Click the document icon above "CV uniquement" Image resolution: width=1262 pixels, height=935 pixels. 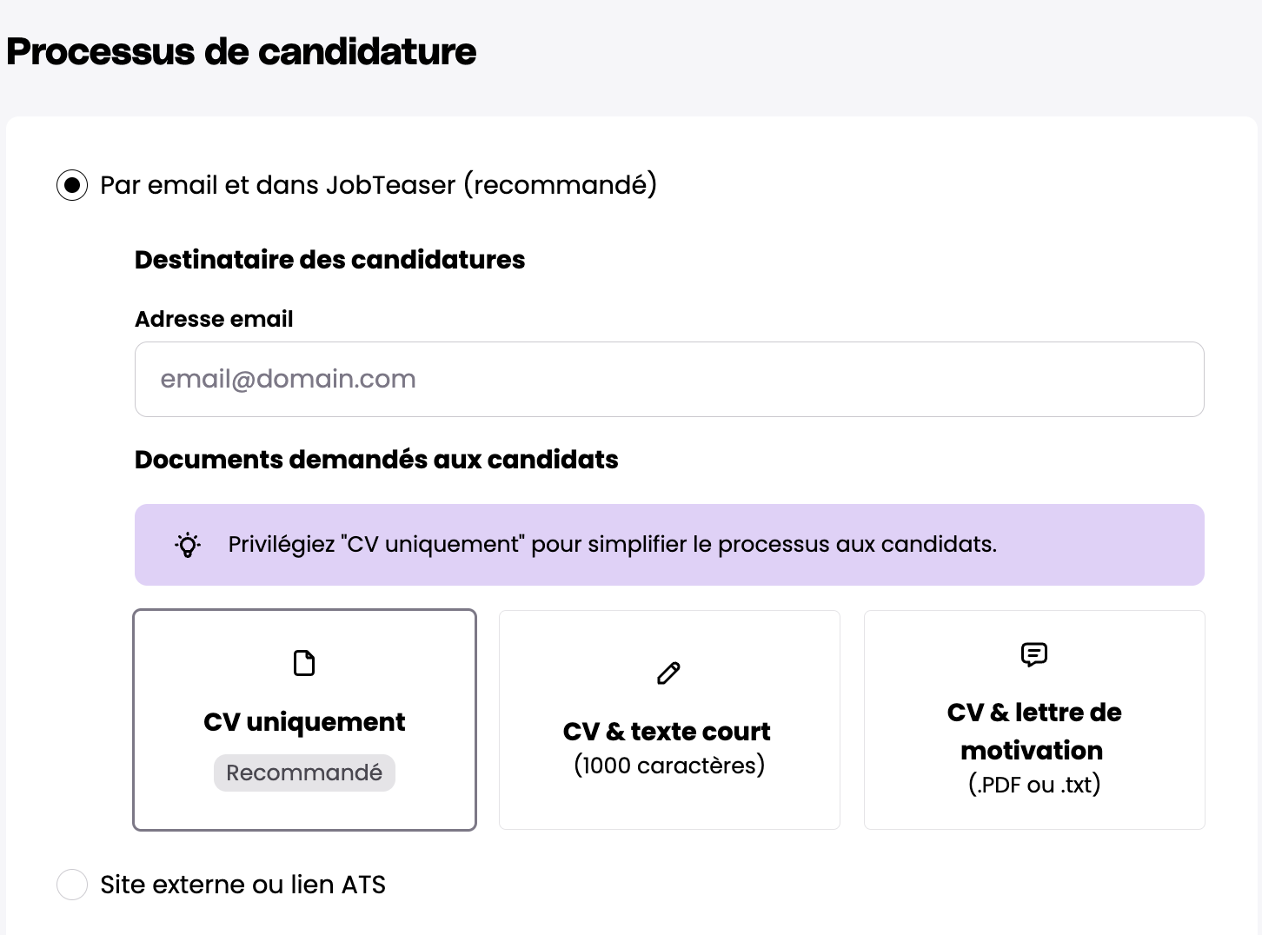pos(304,663)
